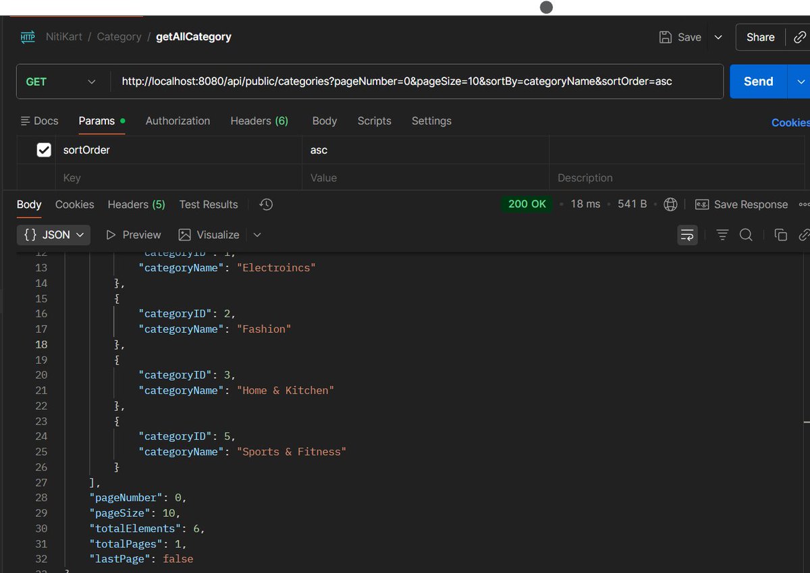Open the Save options dropdown arrow

tap(718, 37)
